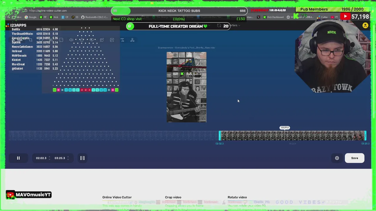Click the video preview frame
The width and height of the screenshot is (376, 211).
click(x=187, y=87)
